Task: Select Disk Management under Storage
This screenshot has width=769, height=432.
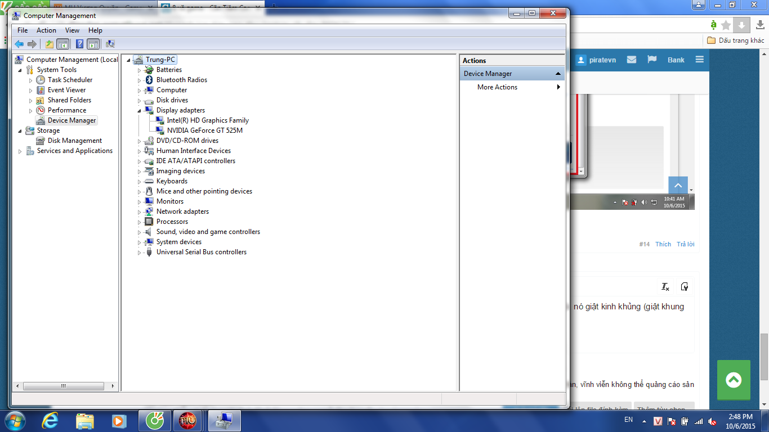Action: (x=75, y=141)
